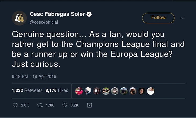Share tweet via the envelope message icon
The height and width of the screenshot is (118, 196).
pyautogui.click(x=89, y=105)
